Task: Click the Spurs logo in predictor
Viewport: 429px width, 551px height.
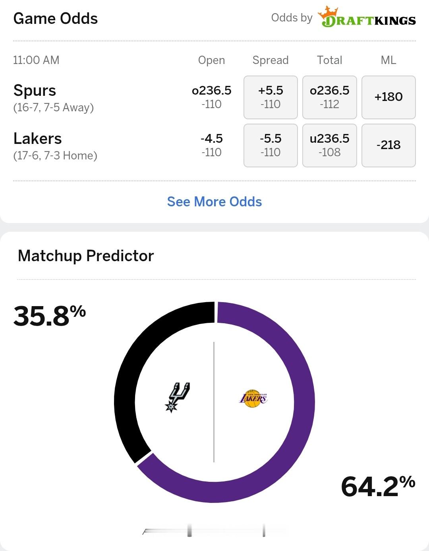Action: 178,397
